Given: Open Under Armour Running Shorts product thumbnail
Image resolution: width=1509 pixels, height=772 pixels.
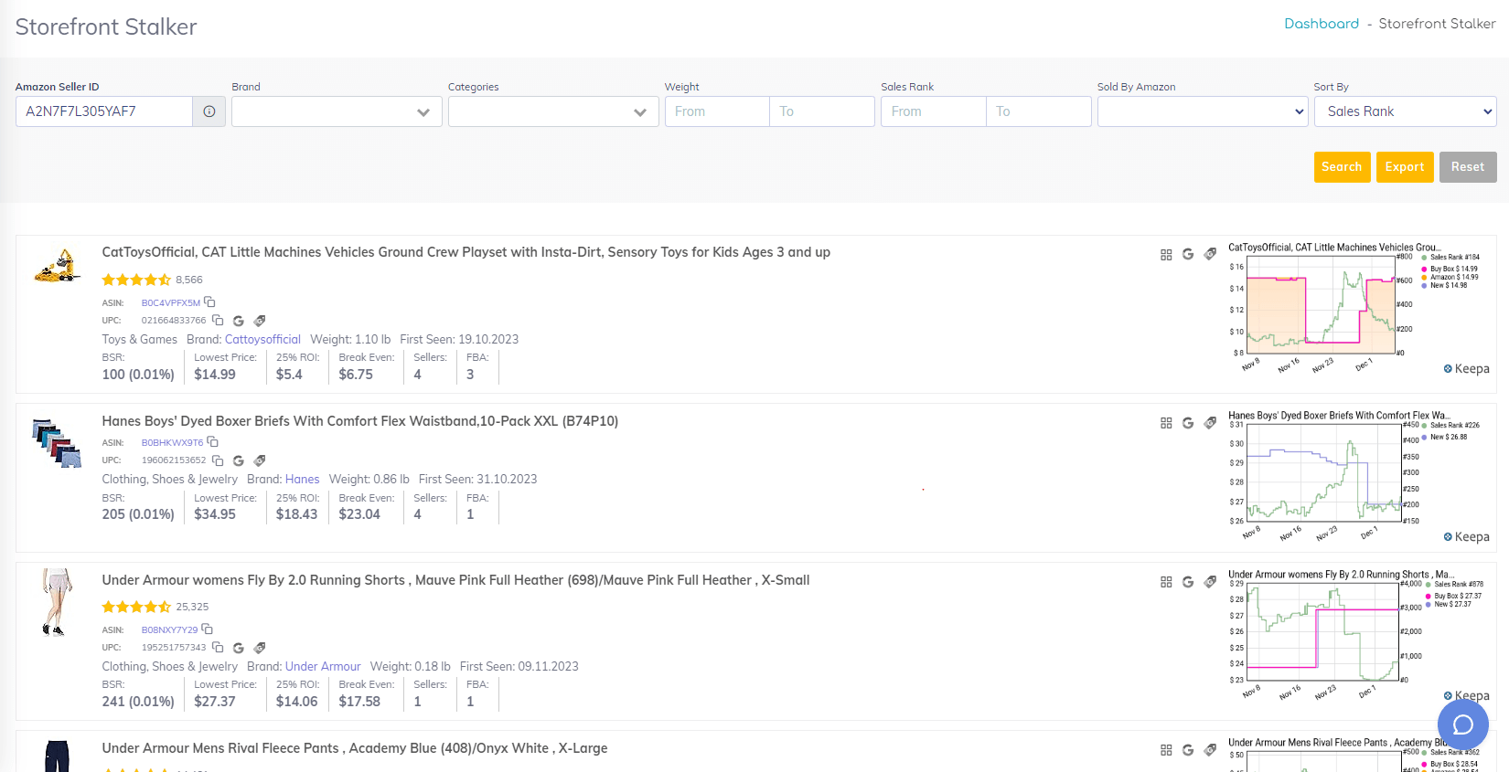Looking at the screenshot, I should click(x=57, y=603).
